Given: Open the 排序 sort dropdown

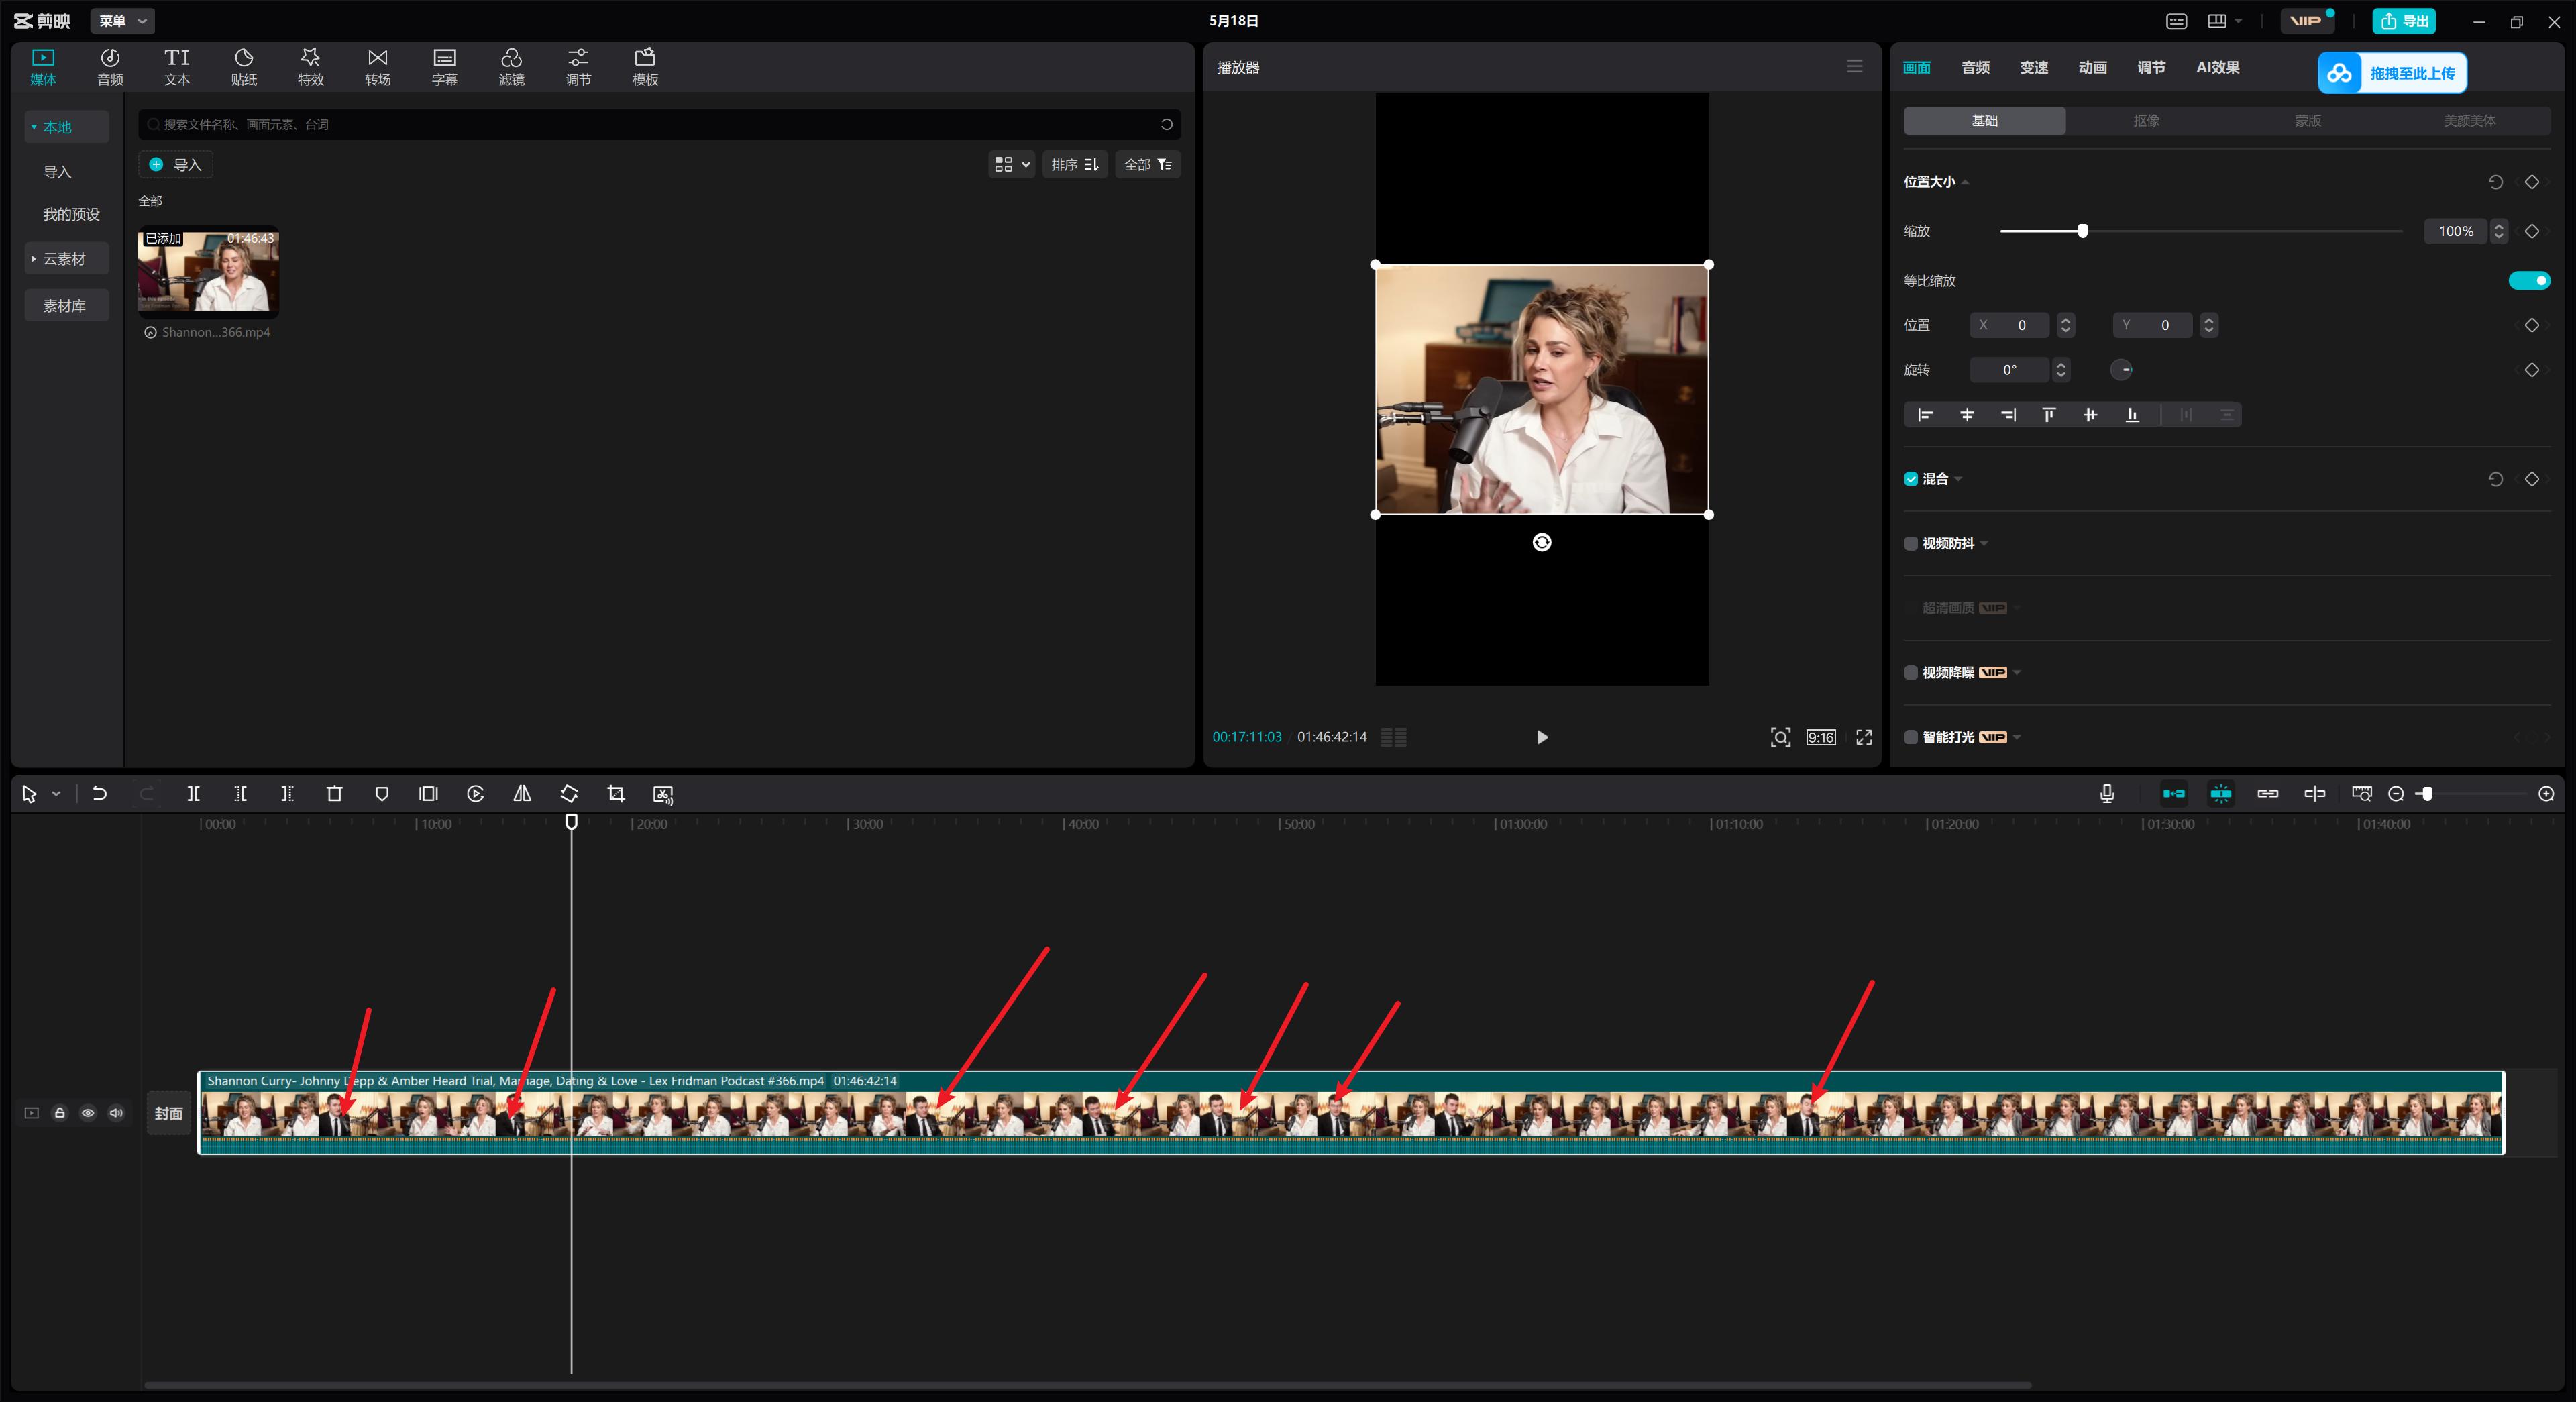Looking at the screenshot, I should tap(1074, 164).
